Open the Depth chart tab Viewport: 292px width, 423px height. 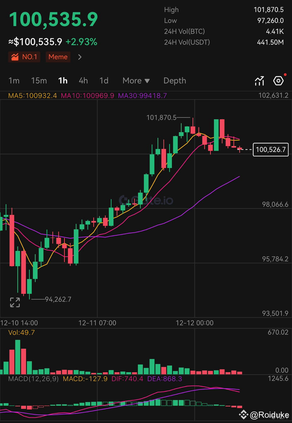click(175, 81)
